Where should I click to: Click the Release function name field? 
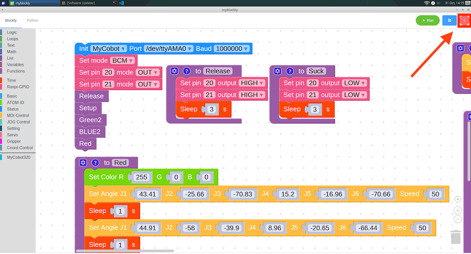pos(218,71)
